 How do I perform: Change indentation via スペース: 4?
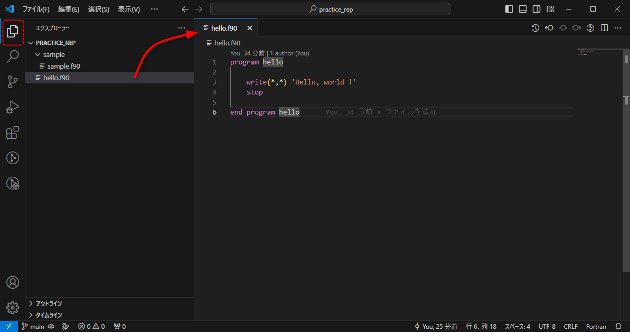tap(517, 326)
